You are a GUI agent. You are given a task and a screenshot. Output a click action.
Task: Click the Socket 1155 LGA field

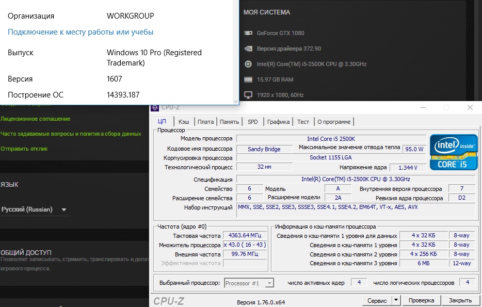[x=331, y=157]
